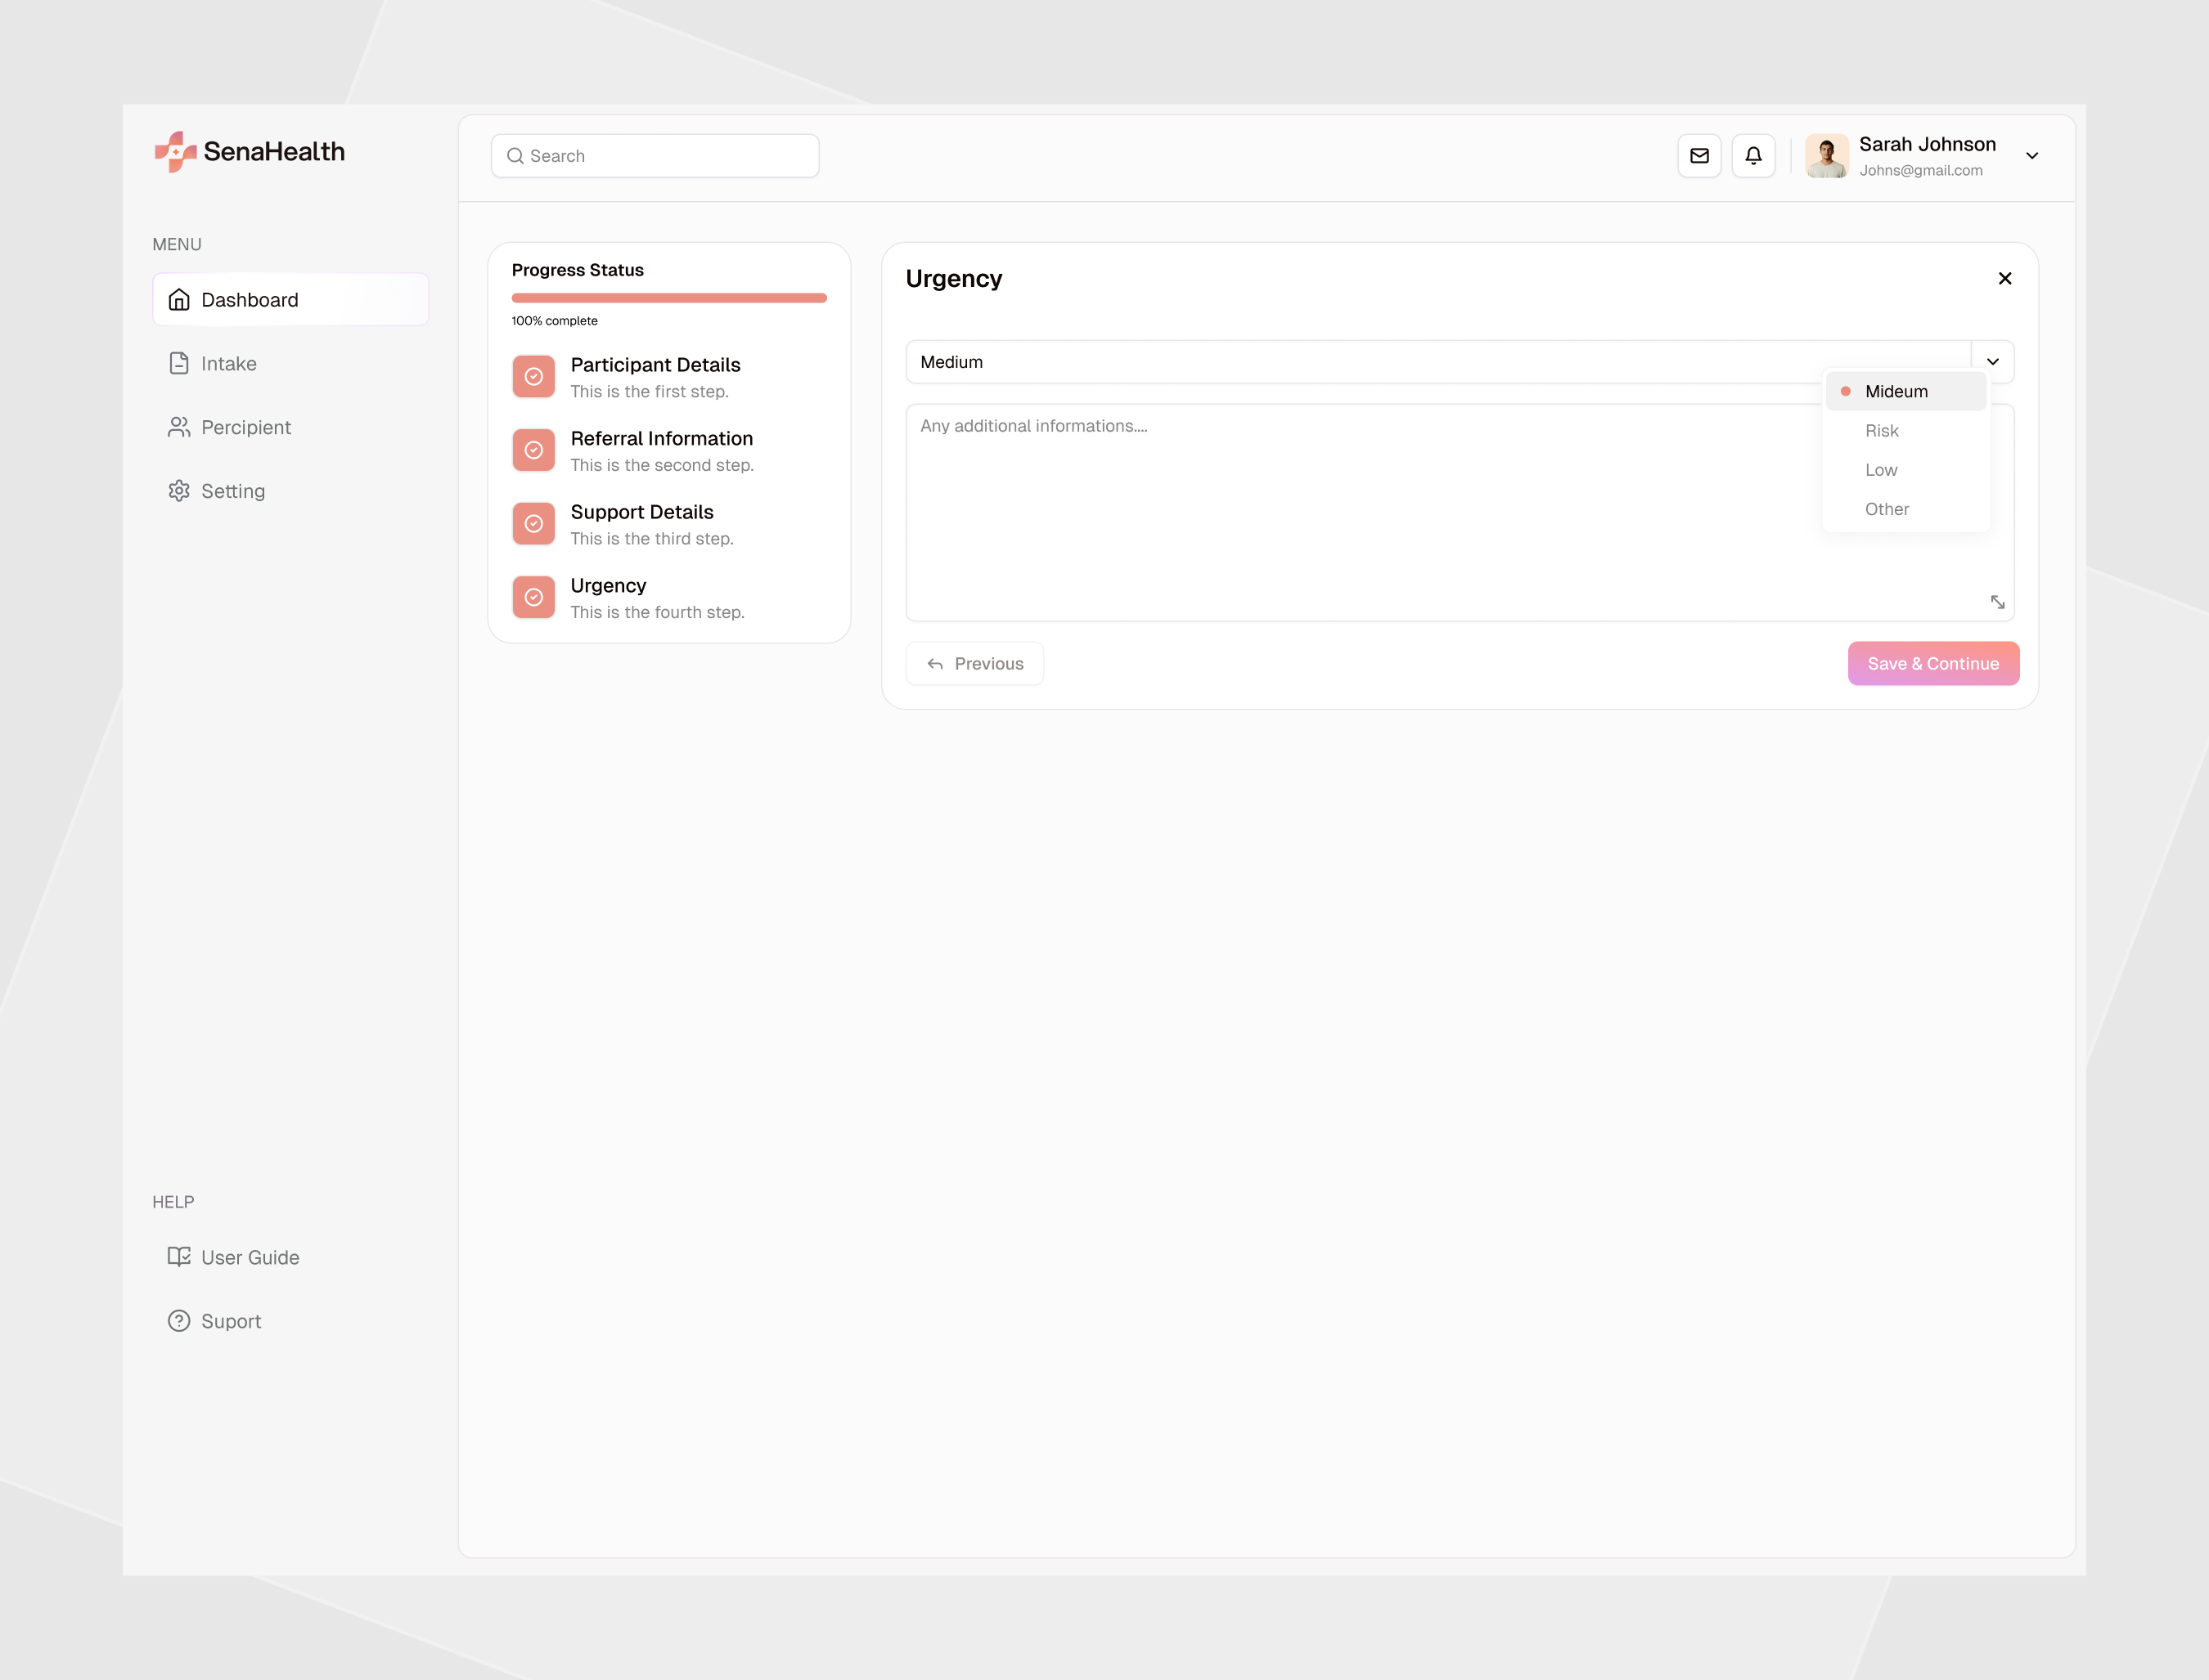Click the 100% progress bar
This screenshot has width=2209, height=1680.
point(668,297)
